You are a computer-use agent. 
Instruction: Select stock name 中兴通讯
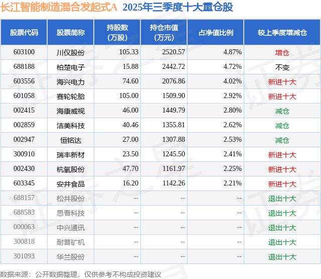(x=71, y=228)
